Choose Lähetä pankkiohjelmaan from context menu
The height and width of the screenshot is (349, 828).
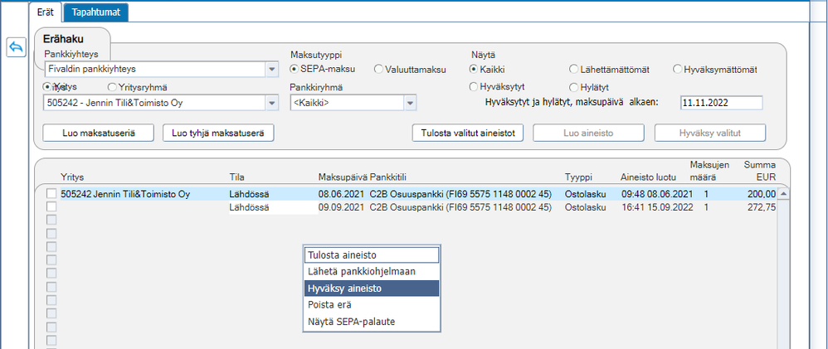[x=372, y=271]
